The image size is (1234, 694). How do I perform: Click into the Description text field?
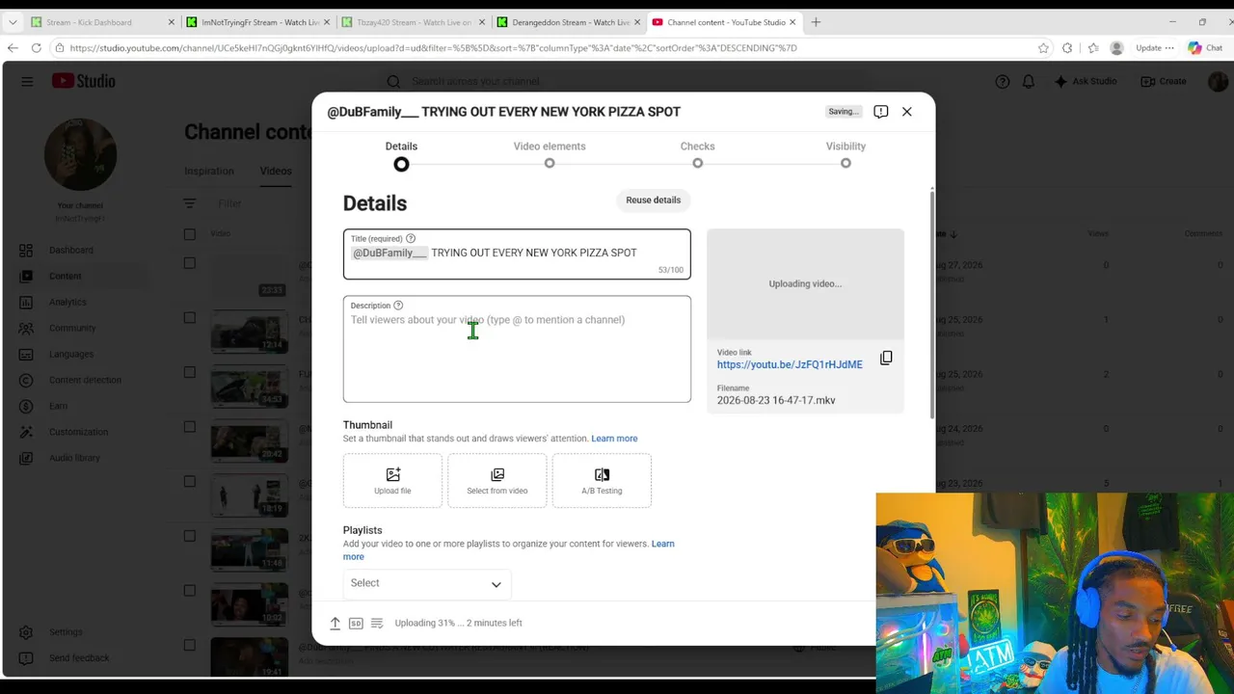coord(517,349)
